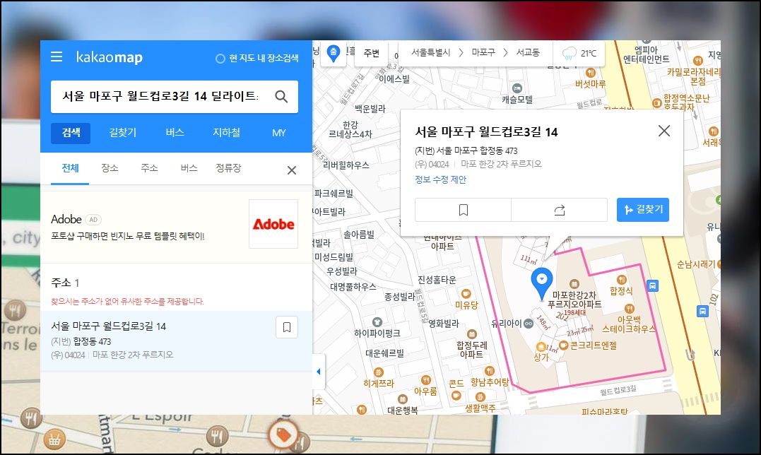Select 마포구 in the region breadcrumb
Viewport: 761px width, 455px height.
pos(483,52)
